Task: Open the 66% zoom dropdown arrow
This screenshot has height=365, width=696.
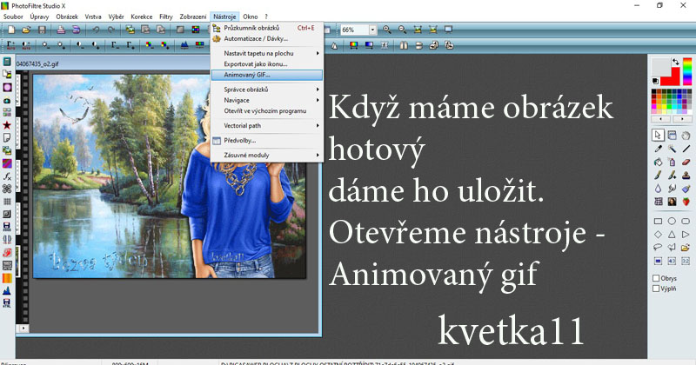Action: click(372, 30)
